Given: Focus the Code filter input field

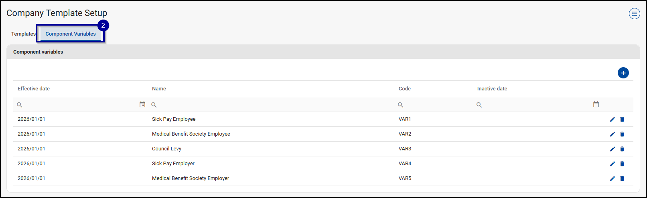Looking at the screenshot, I should point(435,105).
